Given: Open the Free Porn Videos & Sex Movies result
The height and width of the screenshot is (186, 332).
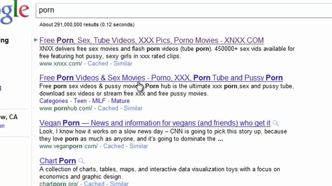Looking at the screenshot, I should pos(161,78).
